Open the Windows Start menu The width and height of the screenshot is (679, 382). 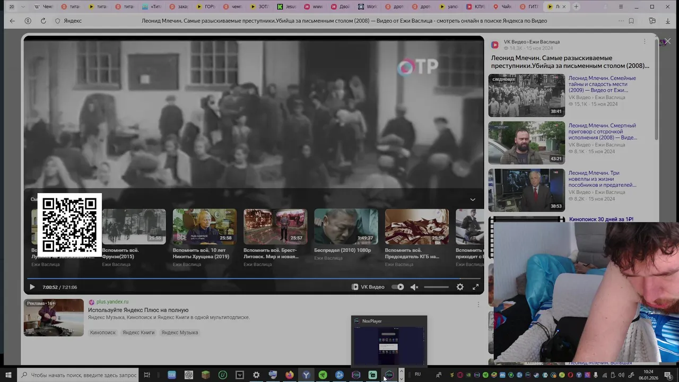[8, 375]
